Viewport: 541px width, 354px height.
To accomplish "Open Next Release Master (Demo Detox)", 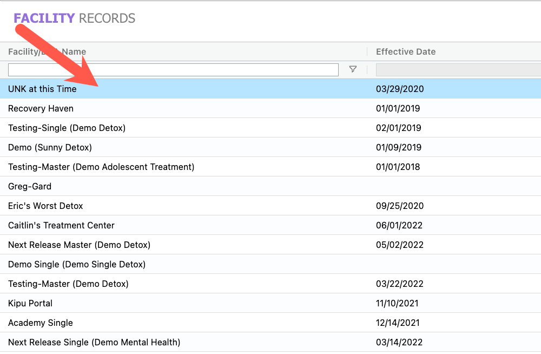I will pyautogui.click(x=79, y=245).
